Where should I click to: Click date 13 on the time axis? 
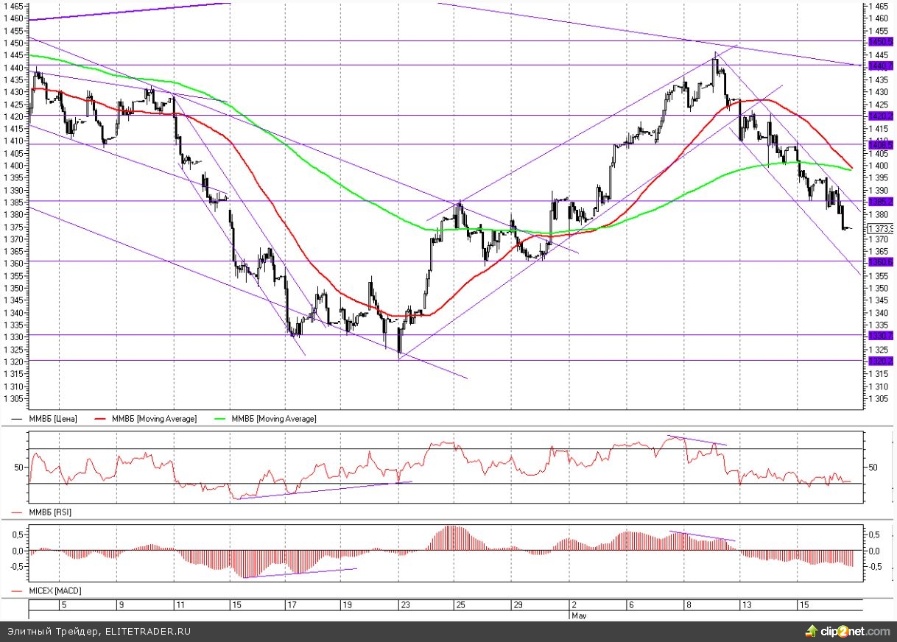[747, 604]
